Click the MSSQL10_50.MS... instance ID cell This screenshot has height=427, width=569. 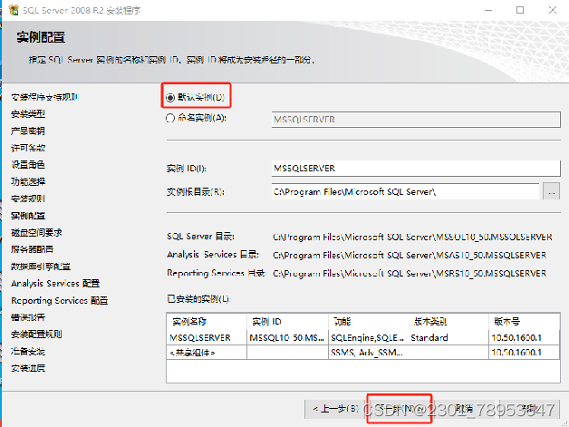point(286,337)
